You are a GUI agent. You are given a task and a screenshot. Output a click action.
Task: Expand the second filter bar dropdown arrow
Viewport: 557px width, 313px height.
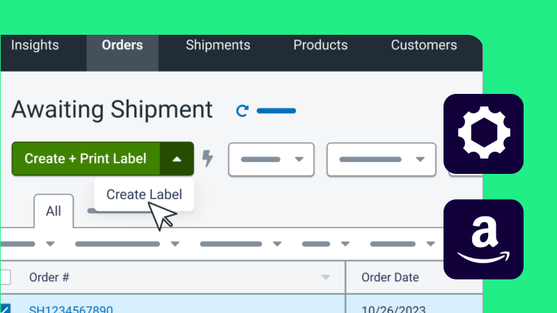click(175, 244)
